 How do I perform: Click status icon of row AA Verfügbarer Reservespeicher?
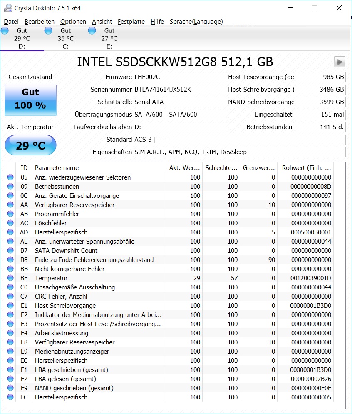(x=10, y=205)
